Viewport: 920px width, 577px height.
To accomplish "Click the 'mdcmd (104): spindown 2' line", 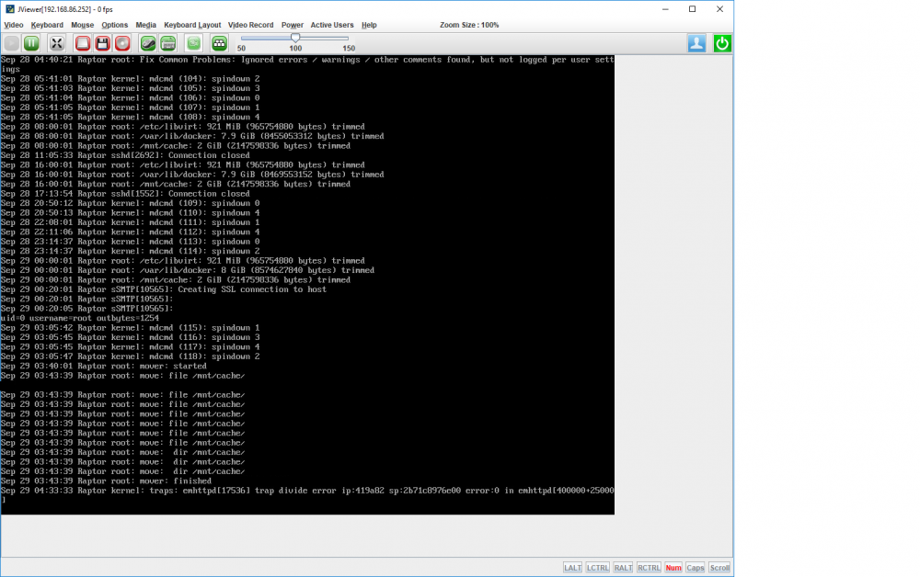I will click(x=131, y=78).
